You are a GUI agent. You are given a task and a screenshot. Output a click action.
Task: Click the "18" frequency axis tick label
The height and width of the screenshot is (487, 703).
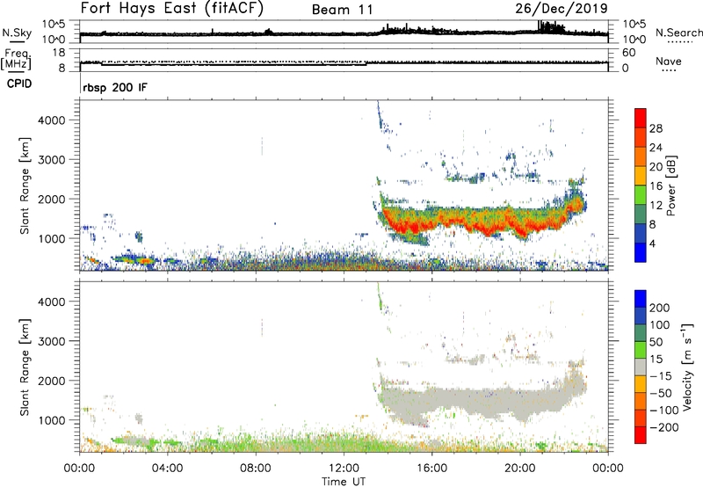[59, 53]
